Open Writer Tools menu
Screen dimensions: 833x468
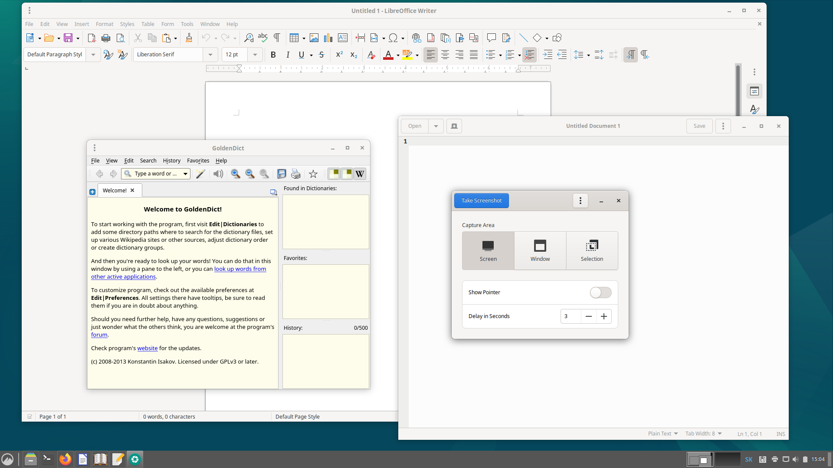[187, 24]
